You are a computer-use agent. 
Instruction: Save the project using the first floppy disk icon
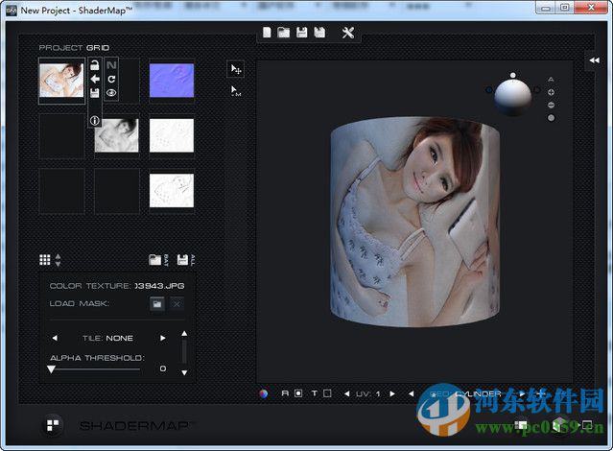coord(301,33)
